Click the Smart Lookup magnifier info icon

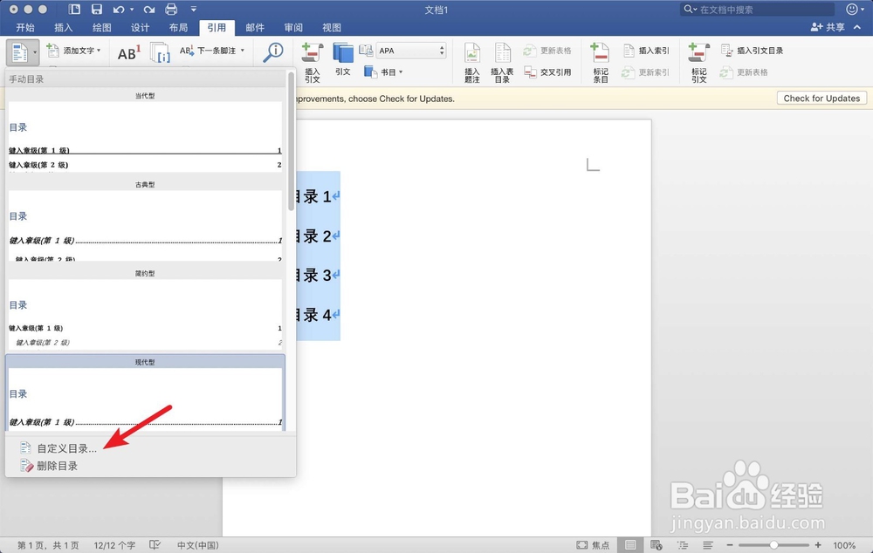click(x=272, y=52)
